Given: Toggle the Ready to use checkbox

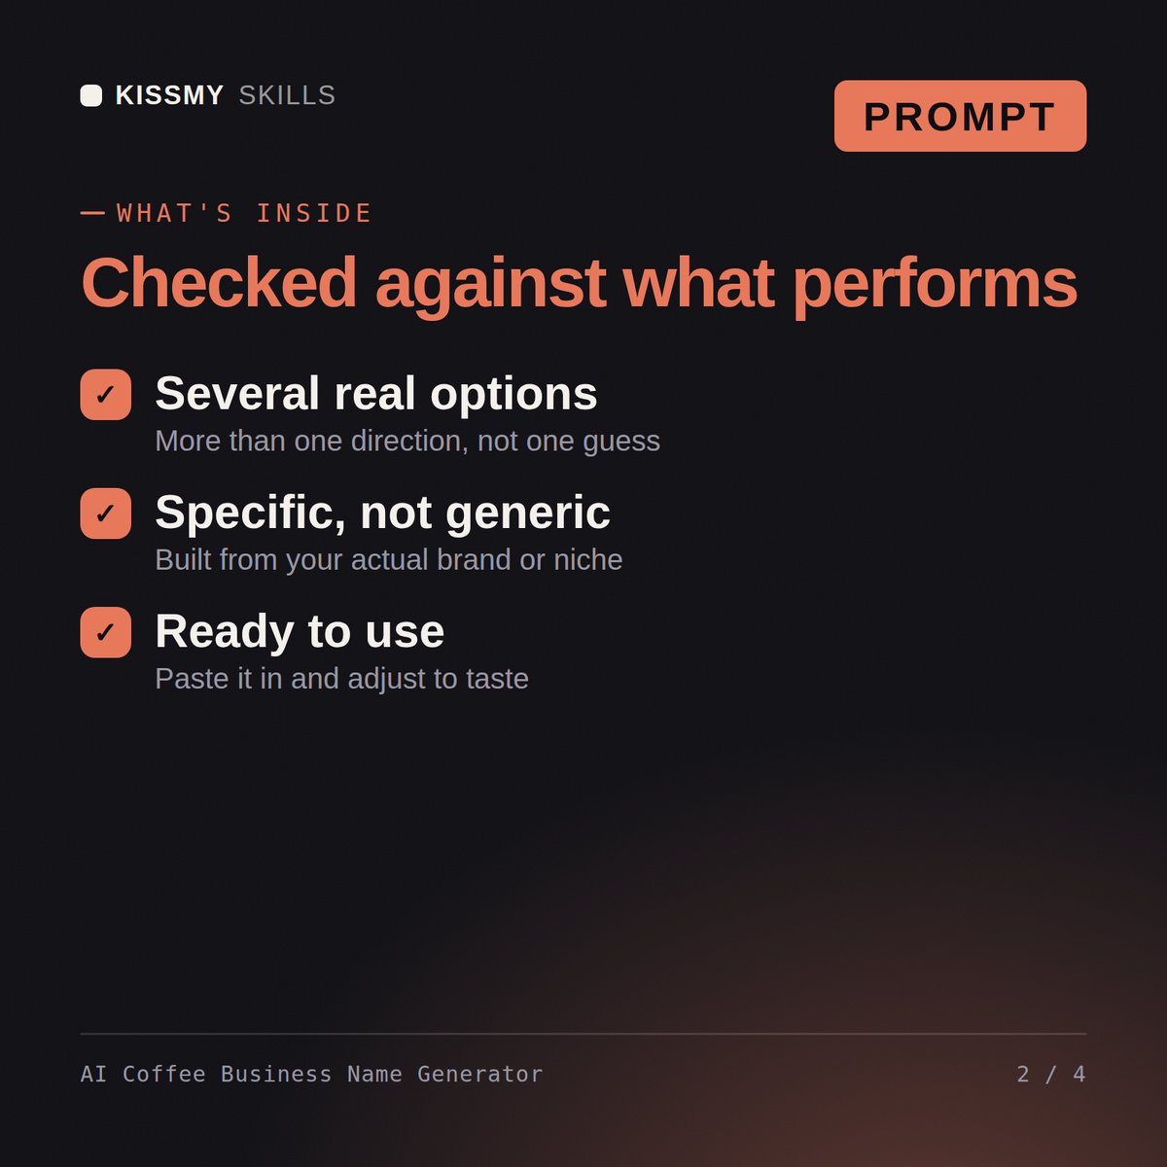Looking at the screenshot, I should coord(106,632).
